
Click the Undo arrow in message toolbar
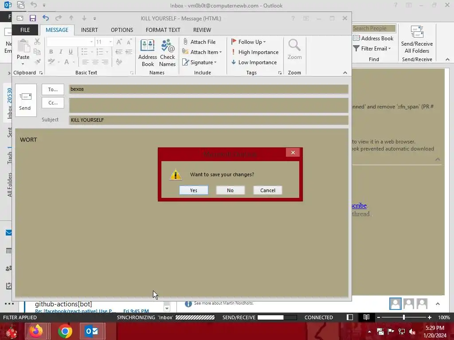46,18
